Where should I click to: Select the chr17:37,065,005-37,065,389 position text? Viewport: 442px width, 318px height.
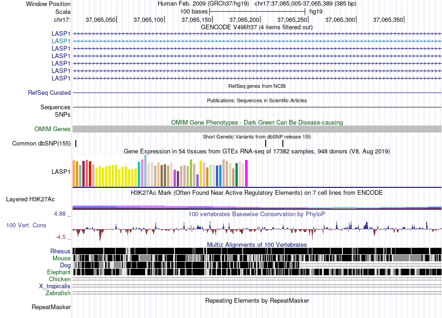305,4
